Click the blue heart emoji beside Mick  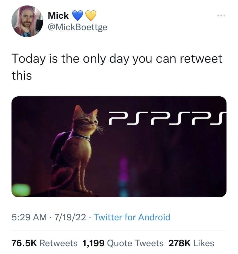pos(76,15)
